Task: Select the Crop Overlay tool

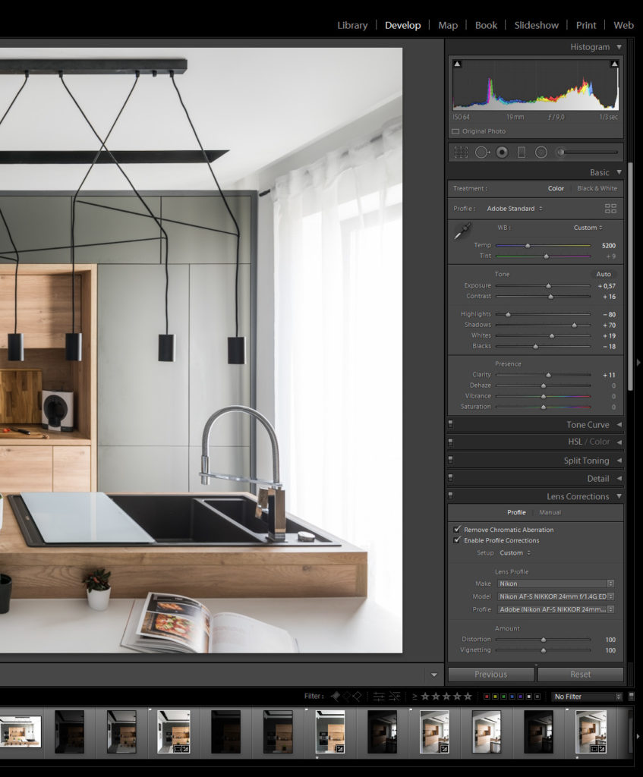Action: (x=461, y=153)
